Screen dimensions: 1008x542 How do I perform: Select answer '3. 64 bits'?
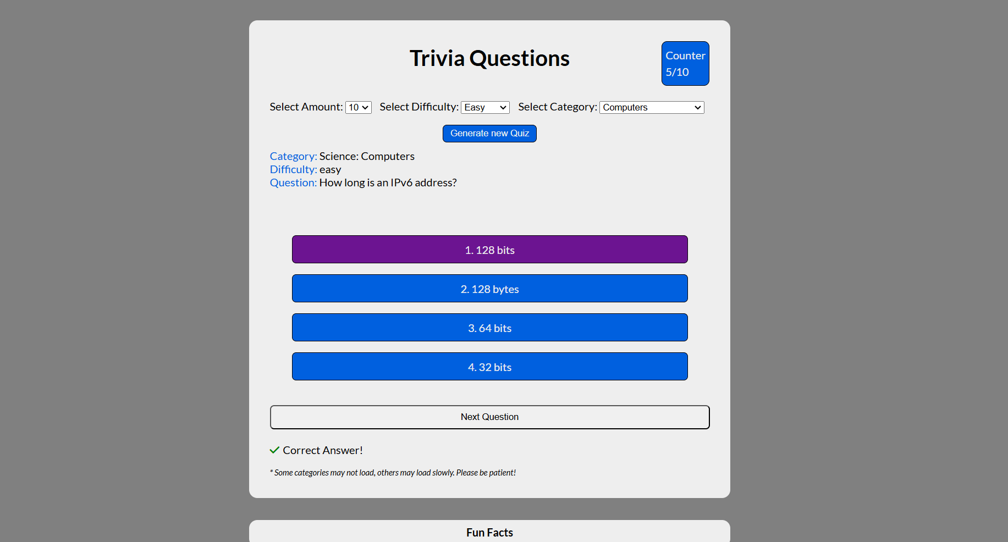[x=489, y=327]
